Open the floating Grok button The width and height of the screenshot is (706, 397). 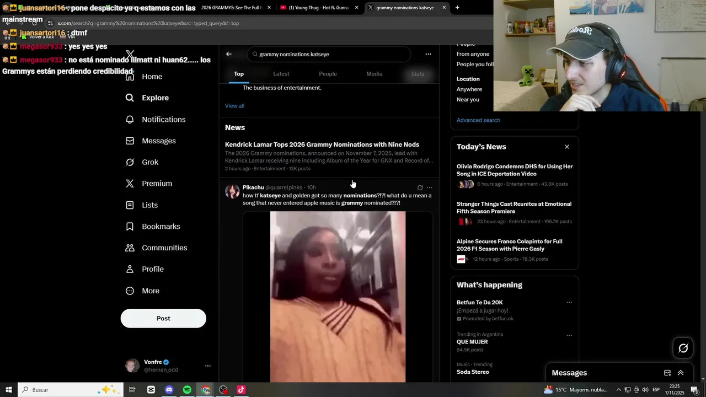pyautogui.click(x=683, y=348)
